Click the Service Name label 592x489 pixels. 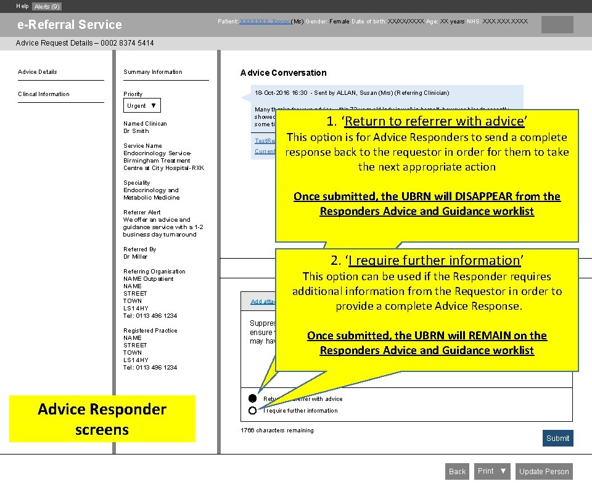tap(142, 145)
